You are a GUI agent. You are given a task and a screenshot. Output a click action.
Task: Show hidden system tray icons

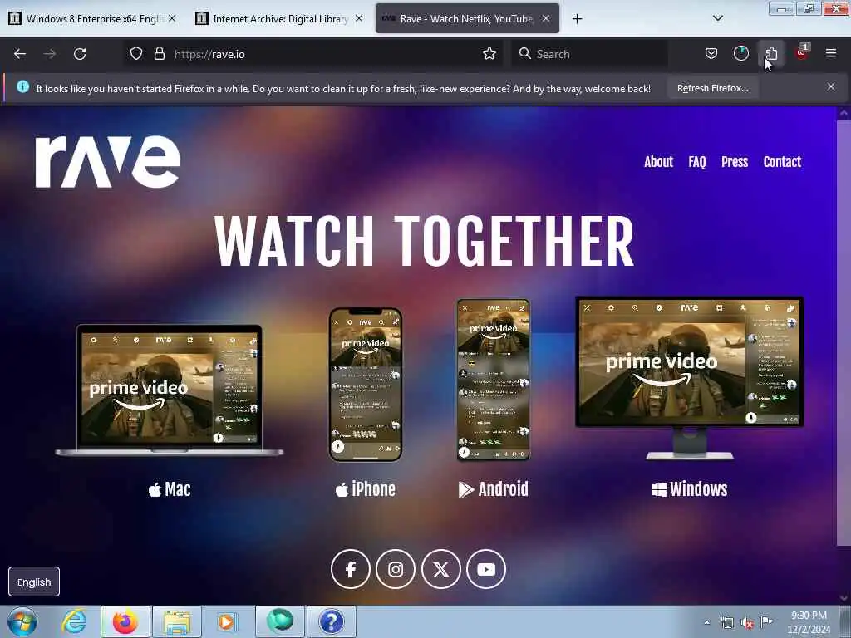pos(706,622)
